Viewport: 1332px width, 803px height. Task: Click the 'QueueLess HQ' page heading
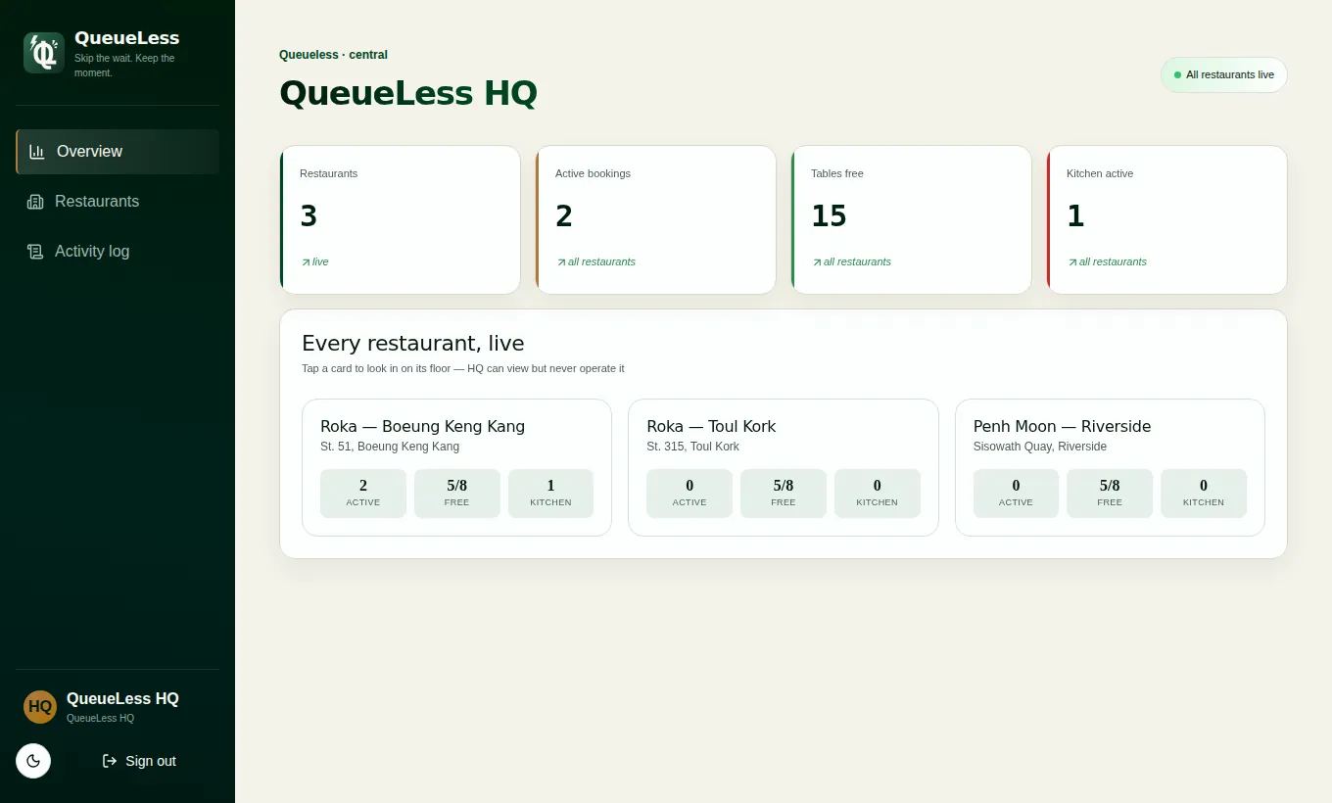pyautogui.click(x=408, y=94)
